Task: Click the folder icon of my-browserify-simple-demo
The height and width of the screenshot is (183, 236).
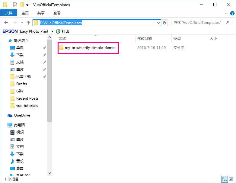Action: tap(61, 48)
